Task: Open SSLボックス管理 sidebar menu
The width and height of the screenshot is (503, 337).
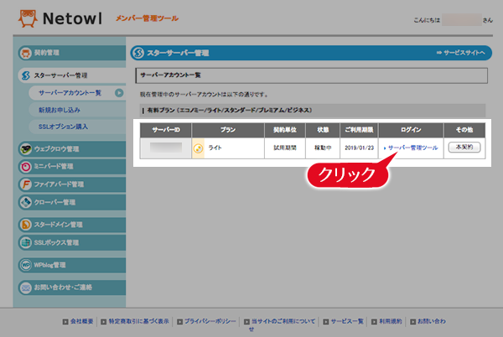Action: (x=72, y=242)
